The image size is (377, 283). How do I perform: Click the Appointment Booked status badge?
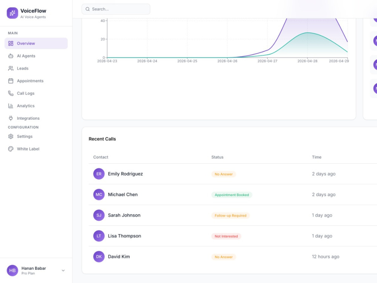click(232, 195)
